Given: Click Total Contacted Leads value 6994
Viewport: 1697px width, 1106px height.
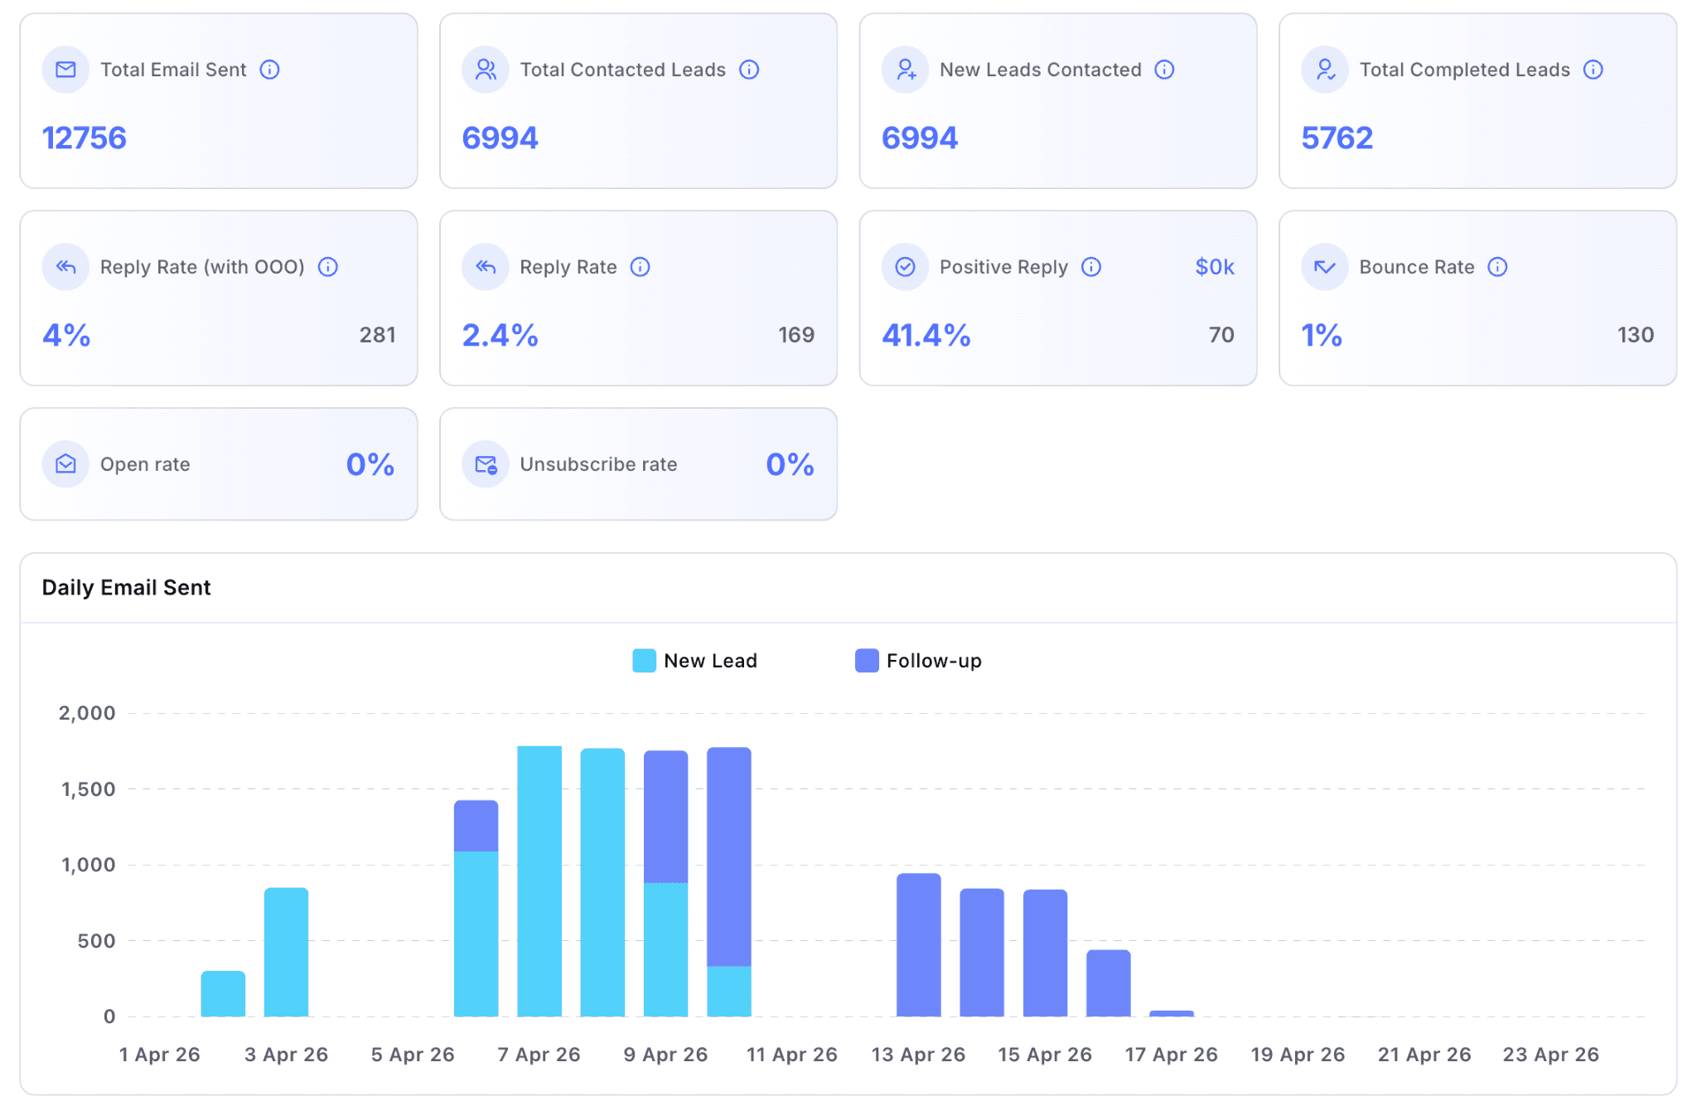Looking at the screenshot, I should (x=500, y=138).
